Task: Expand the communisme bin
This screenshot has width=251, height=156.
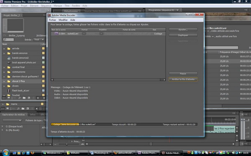Action: 4,72
